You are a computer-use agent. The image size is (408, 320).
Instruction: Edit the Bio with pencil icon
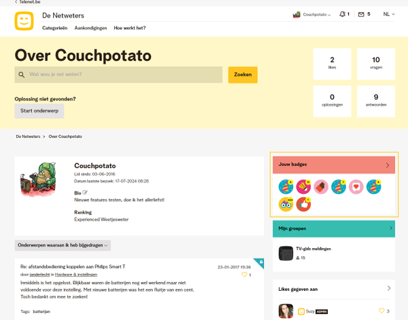(x=85, y=193)
